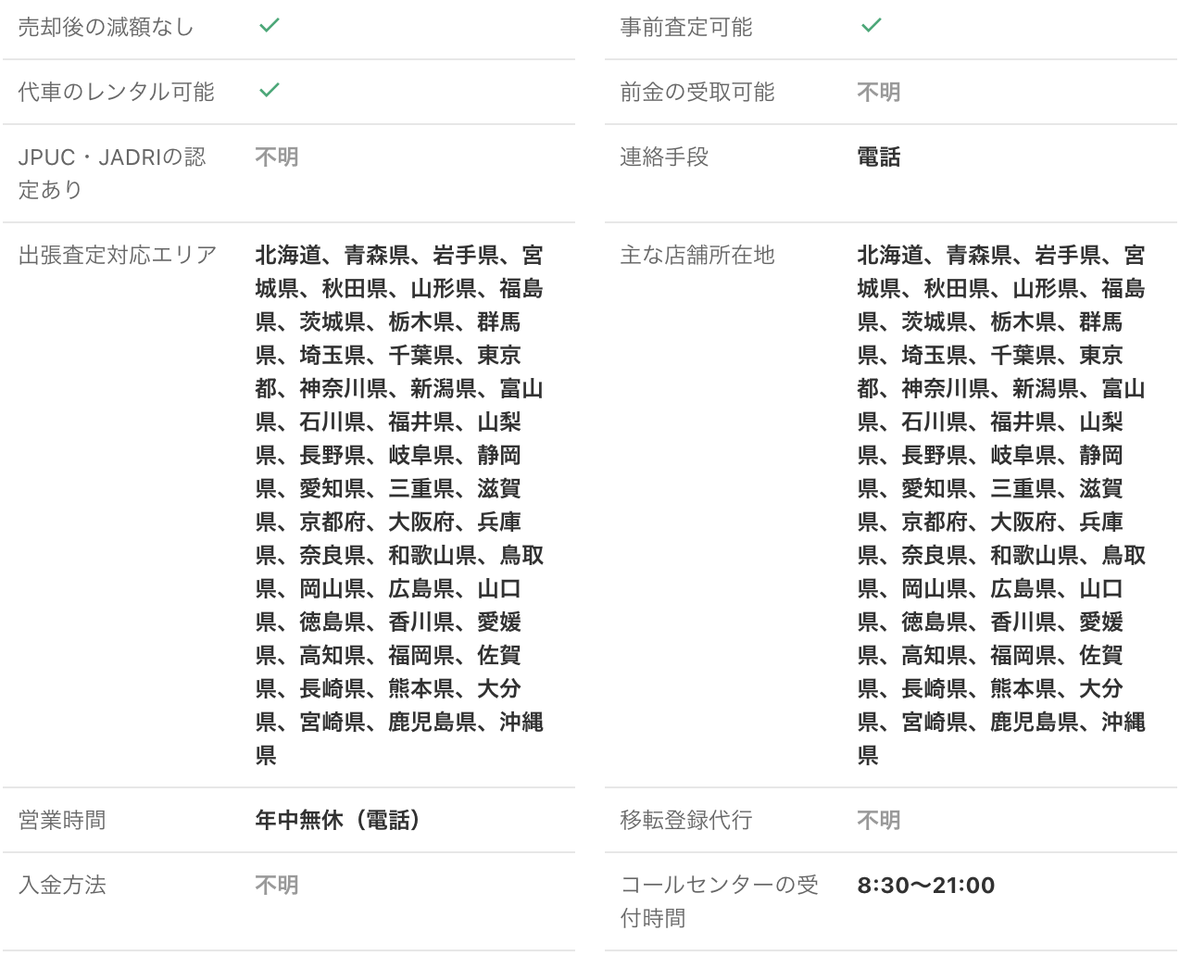
Task: Click the prefecture list for 出張査定対応エリア
Action: coord(399,505)
